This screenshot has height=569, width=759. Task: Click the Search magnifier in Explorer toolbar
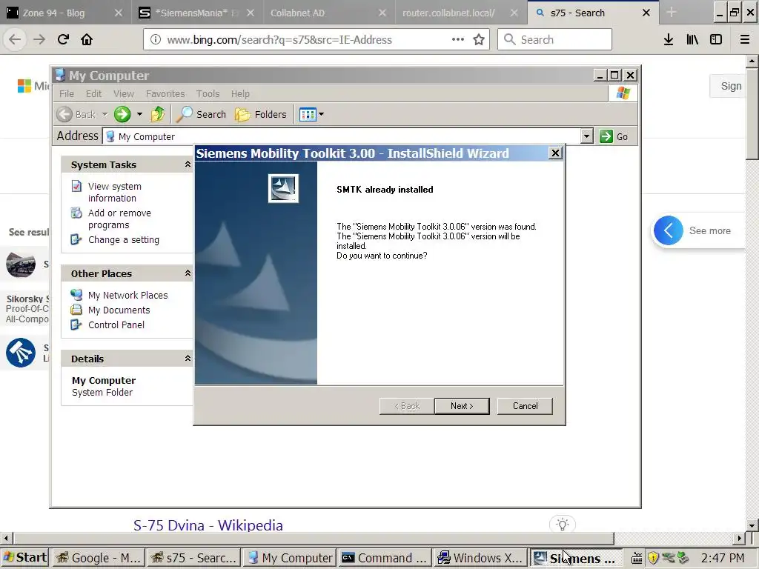pos(201,115)
